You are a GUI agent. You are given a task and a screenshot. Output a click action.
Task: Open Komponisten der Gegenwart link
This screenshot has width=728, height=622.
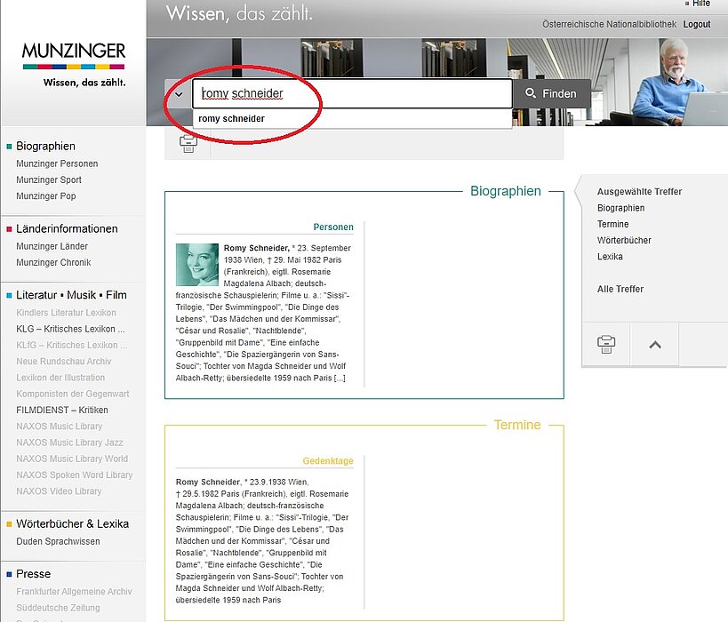click(x=73, y=394)
